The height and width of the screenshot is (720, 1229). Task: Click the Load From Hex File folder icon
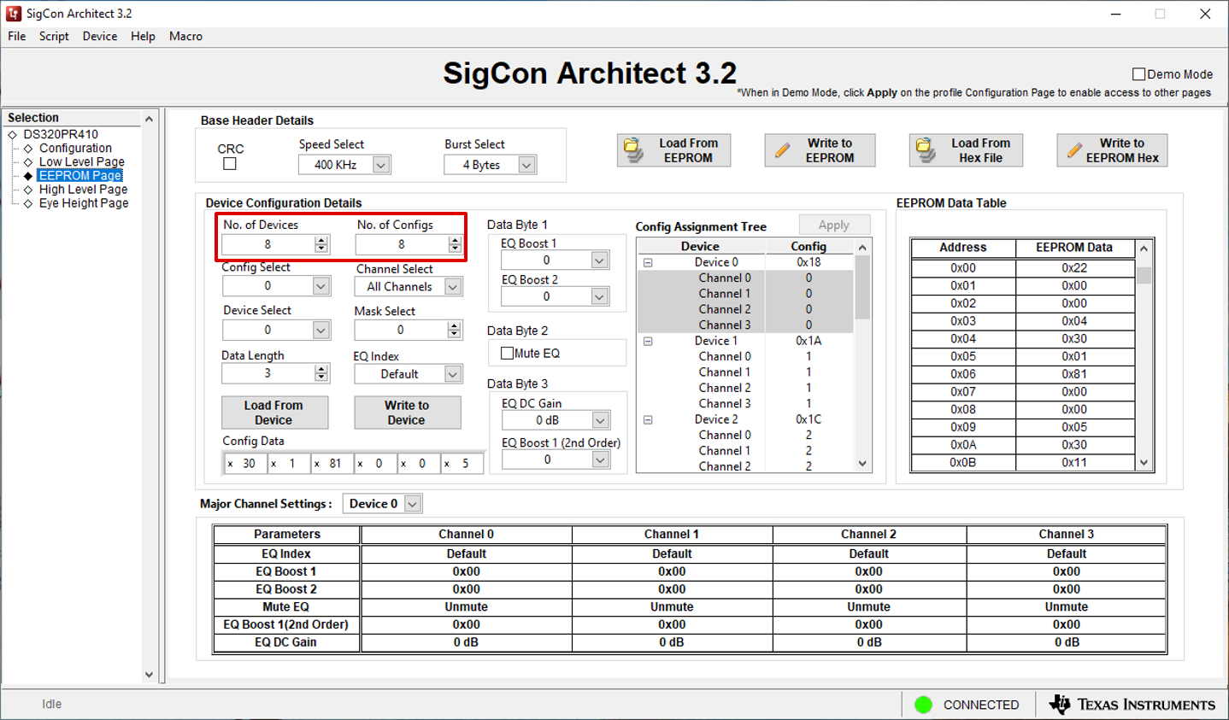pyautogui.click(x=926, y=150)
